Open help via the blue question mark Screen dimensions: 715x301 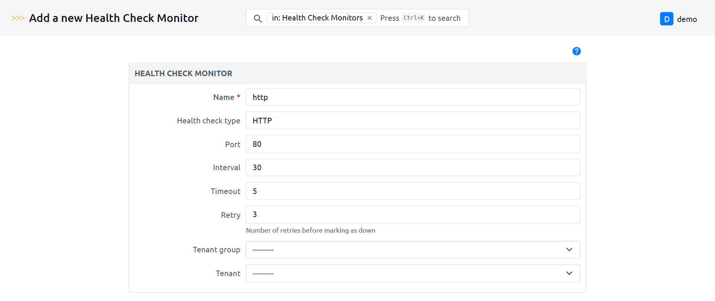pyautogui.click(x=576, y=51)
